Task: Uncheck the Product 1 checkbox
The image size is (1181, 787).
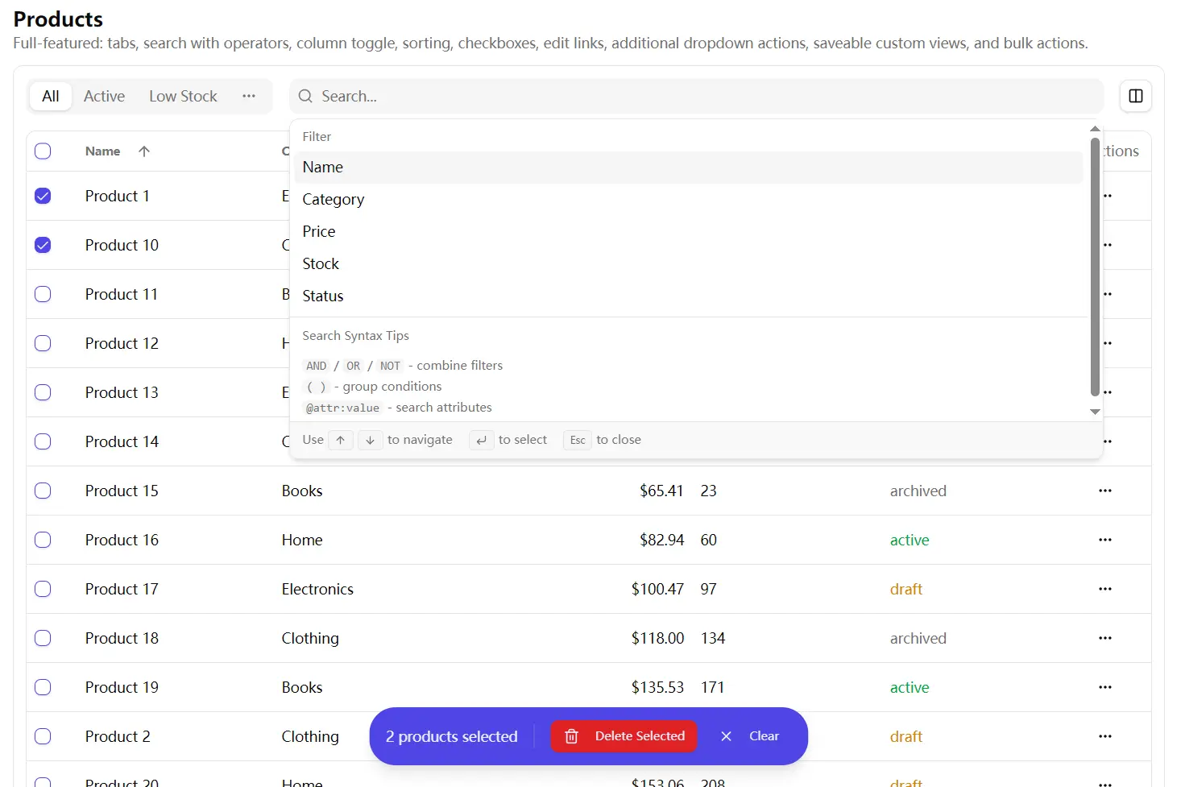Action: click(x=43, y=196)
